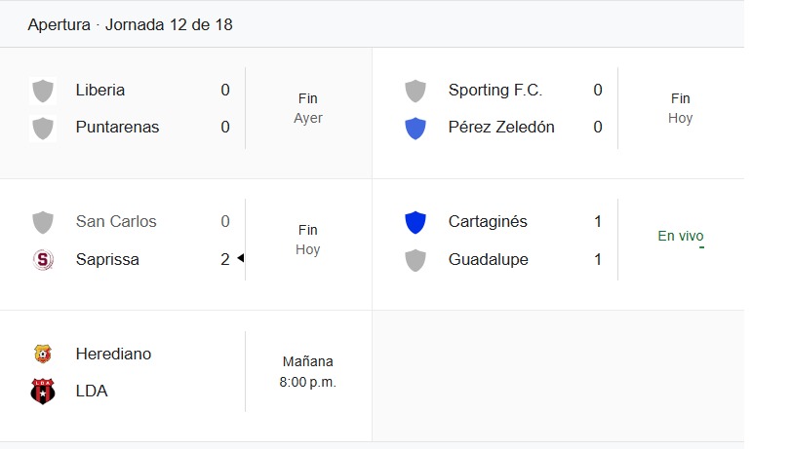Click the Herediano club crest
This screenshot has height=449, width=792.
tap(43, 354)
